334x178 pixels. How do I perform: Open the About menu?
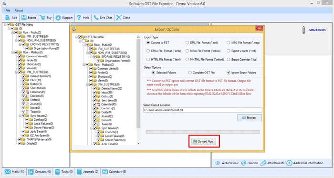click(x=19, y=10)
